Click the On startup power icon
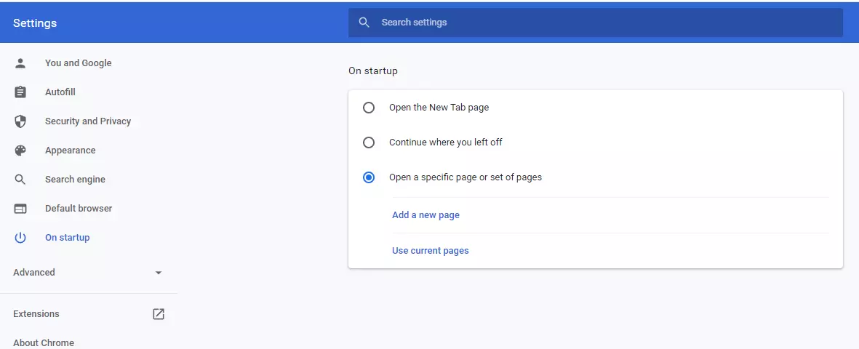Screen dimensions: 859x349 [x=20, y=238]
